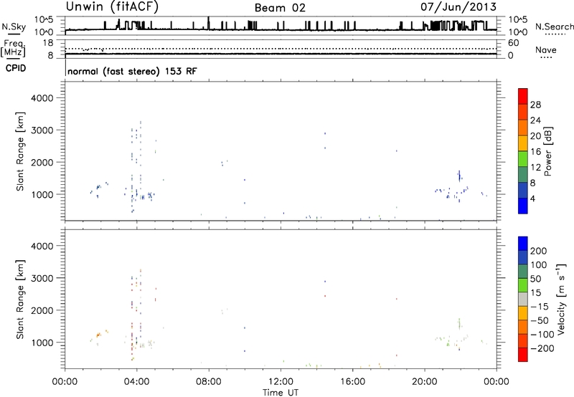Select the "N.Sky" axis label
Screen dimensions: 574x397
[14, 27]
